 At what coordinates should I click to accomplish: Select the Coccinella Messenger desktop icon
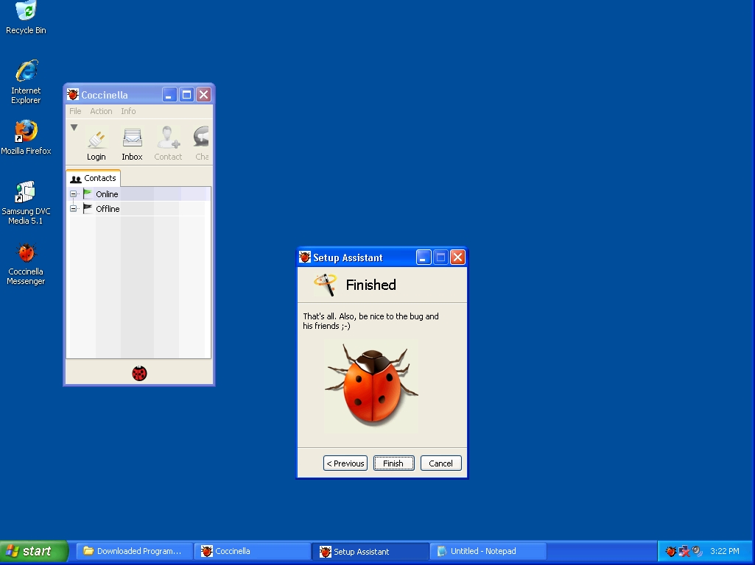(x=26, y=264)
